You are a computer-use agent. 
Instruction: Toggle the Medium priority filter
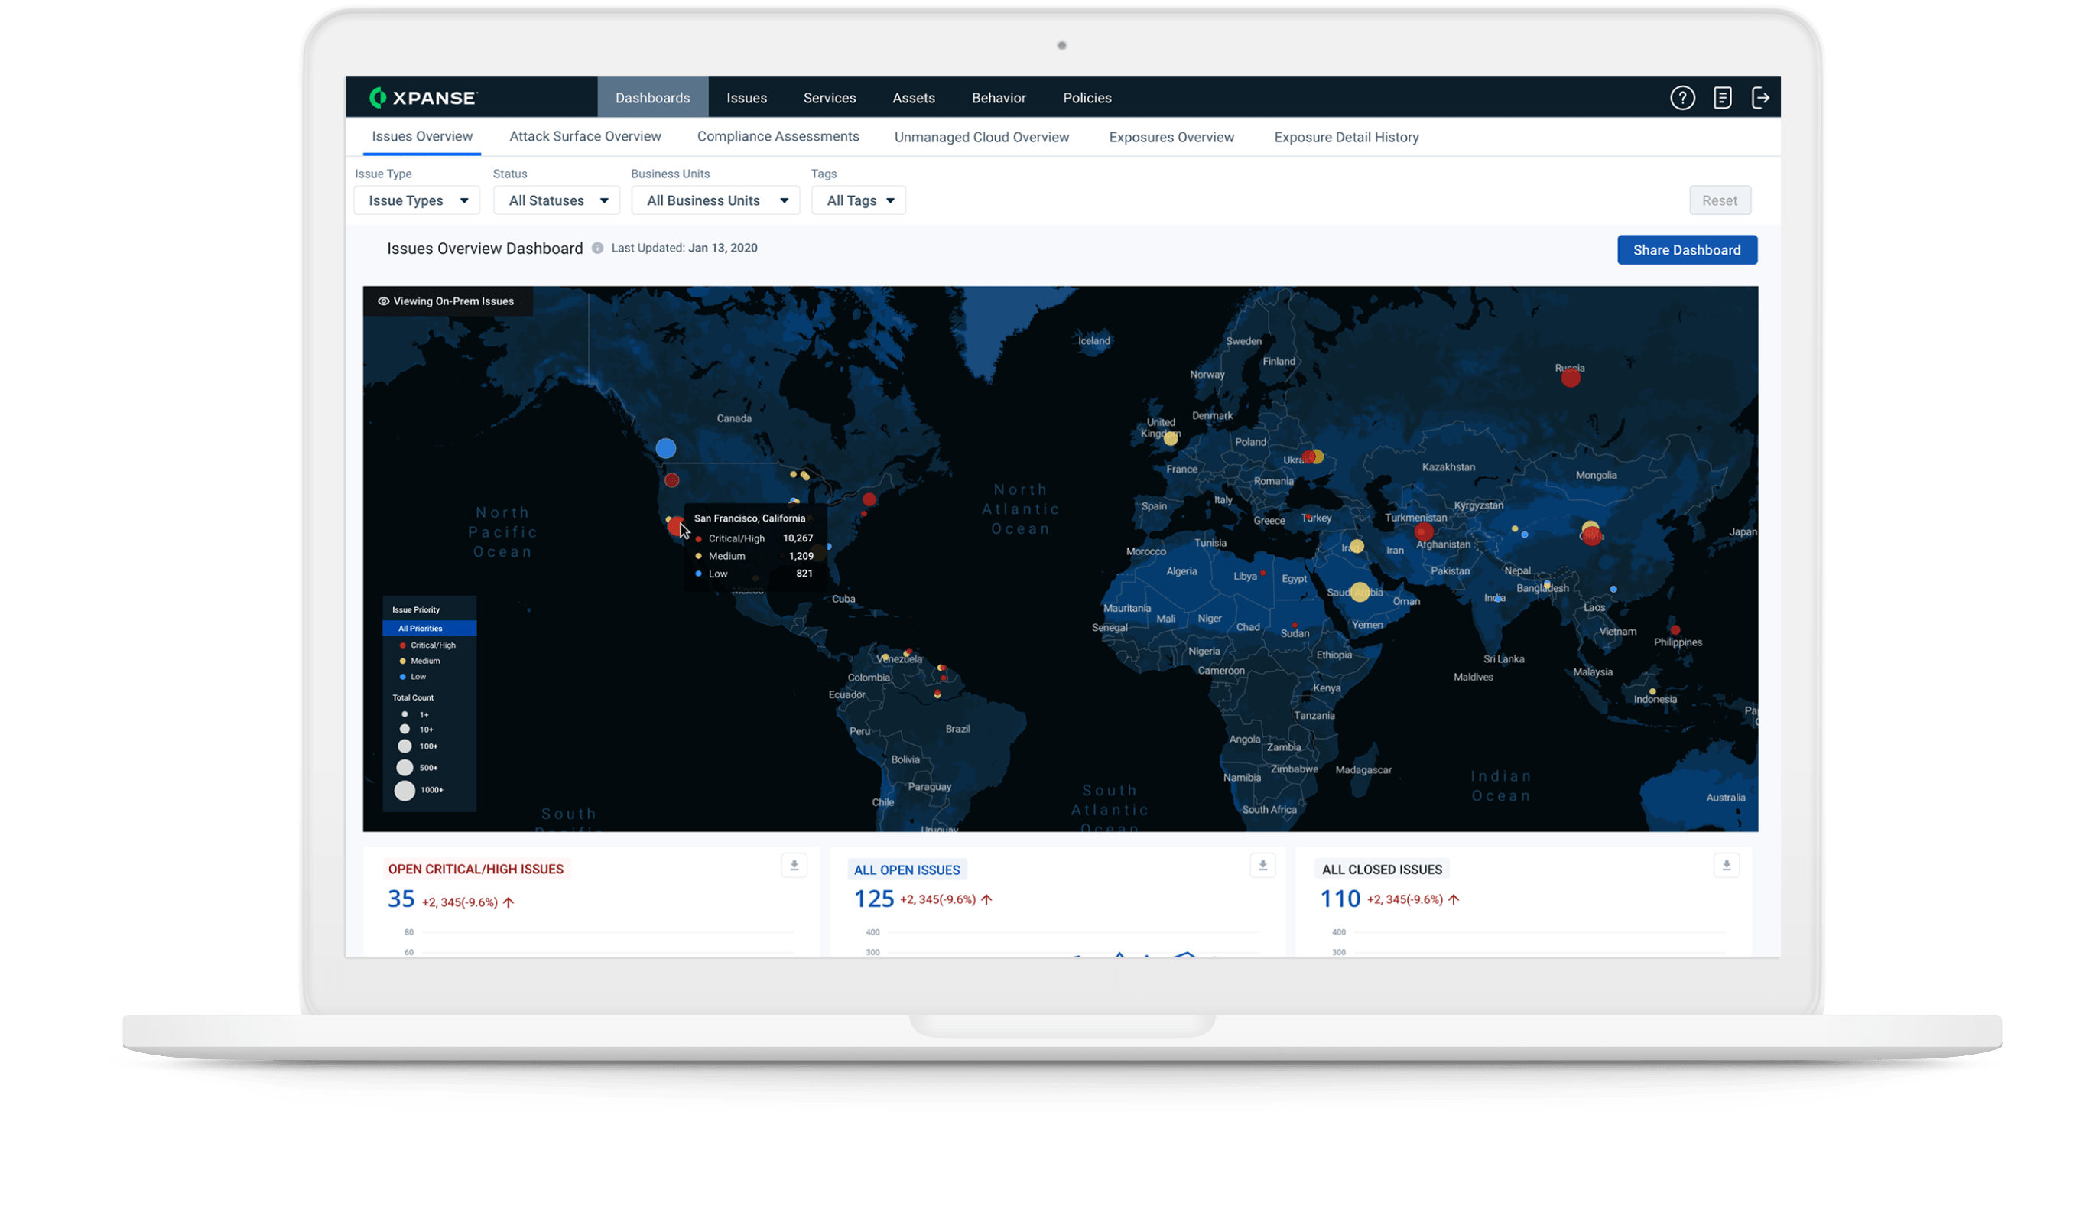click(424, 660)
